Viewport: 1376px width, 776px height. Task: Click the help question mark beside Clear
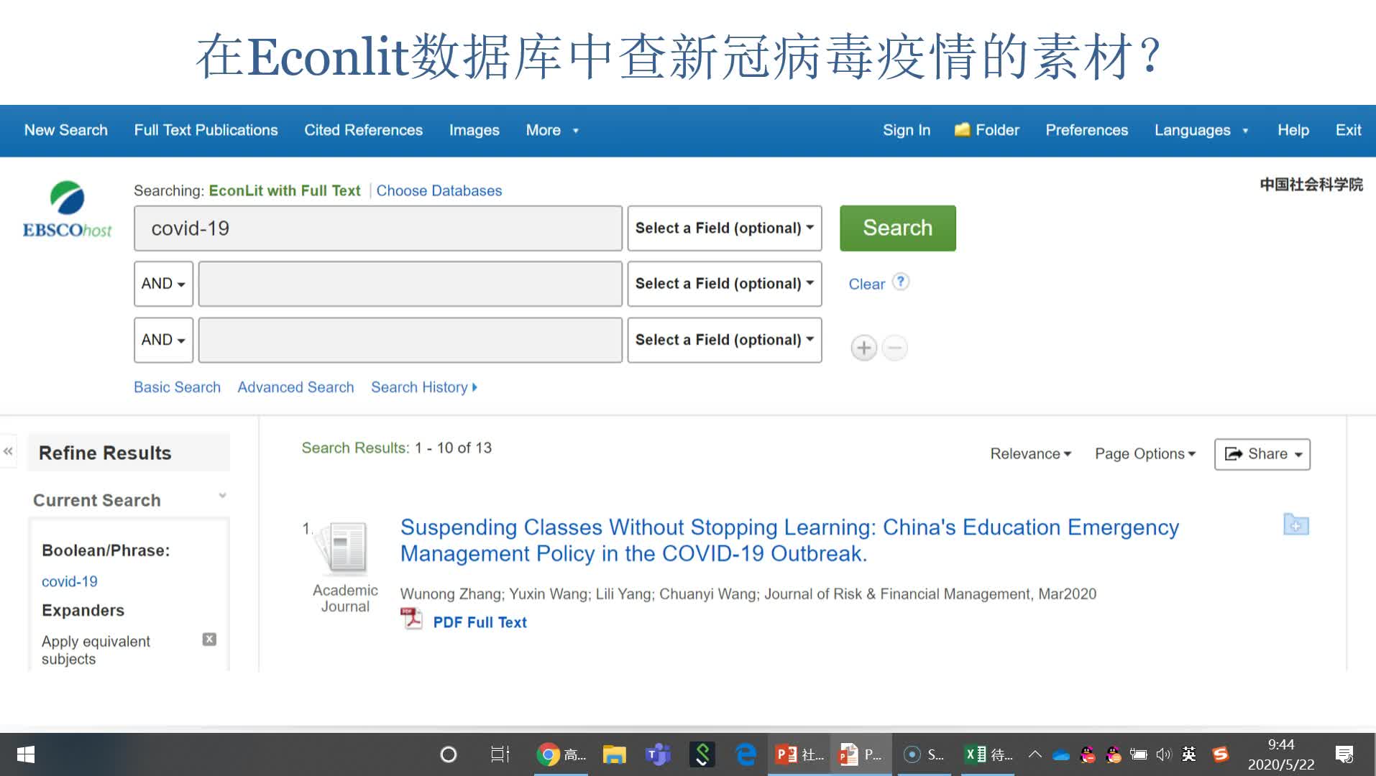pyautogui.click(x=901, y=282)
